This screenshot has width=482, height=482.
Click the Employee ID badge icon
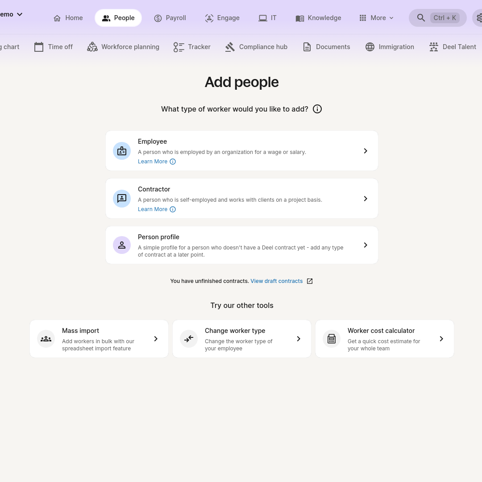[x=122, y=151]
